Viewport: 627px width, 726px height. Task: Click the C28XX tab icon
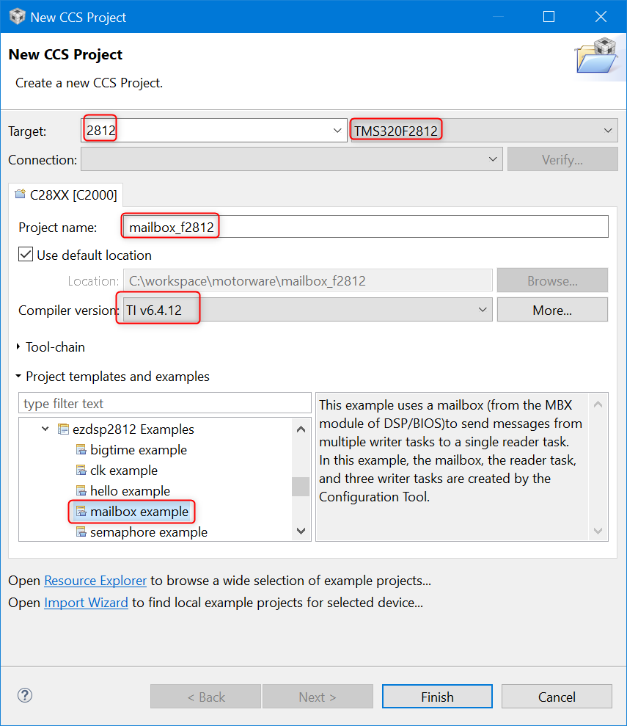pos(21,195)
